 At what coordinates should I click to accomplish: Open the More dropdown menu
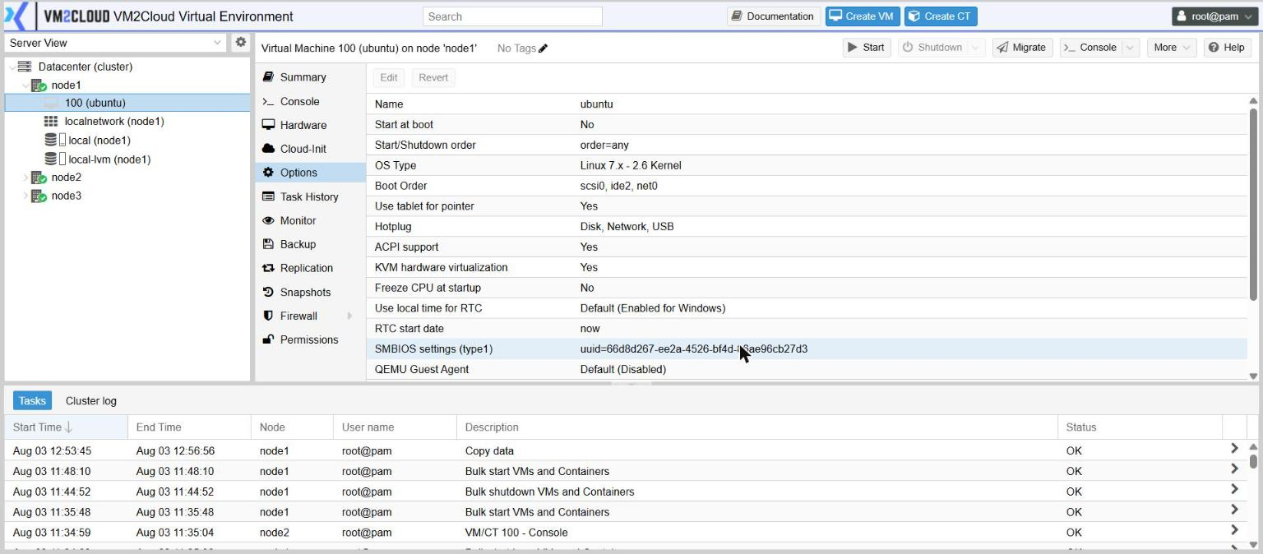1173,48
